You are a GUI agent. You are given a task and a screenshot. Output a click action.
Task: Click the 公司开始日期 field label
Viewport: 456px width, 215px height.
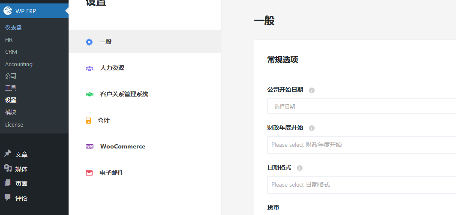pos(285,90)
